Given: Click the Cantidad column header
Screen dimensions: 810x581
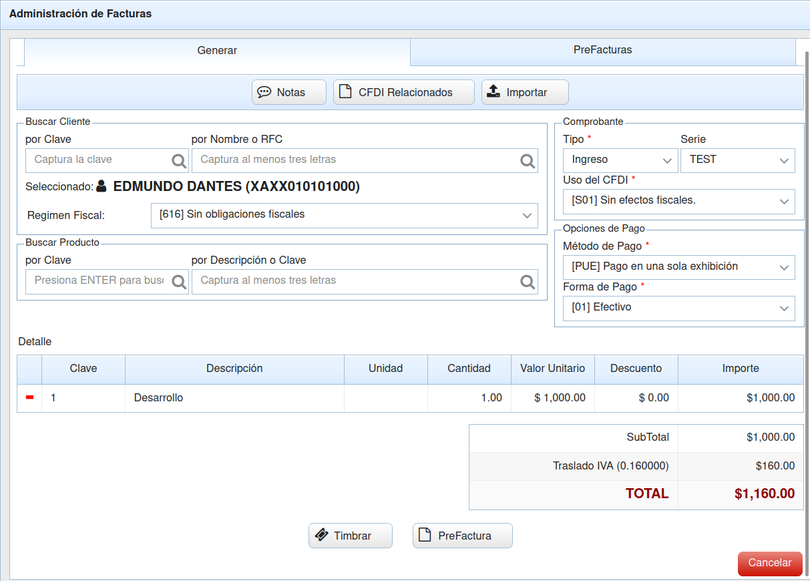Looking at the screenshot, I should coord(469,369).
